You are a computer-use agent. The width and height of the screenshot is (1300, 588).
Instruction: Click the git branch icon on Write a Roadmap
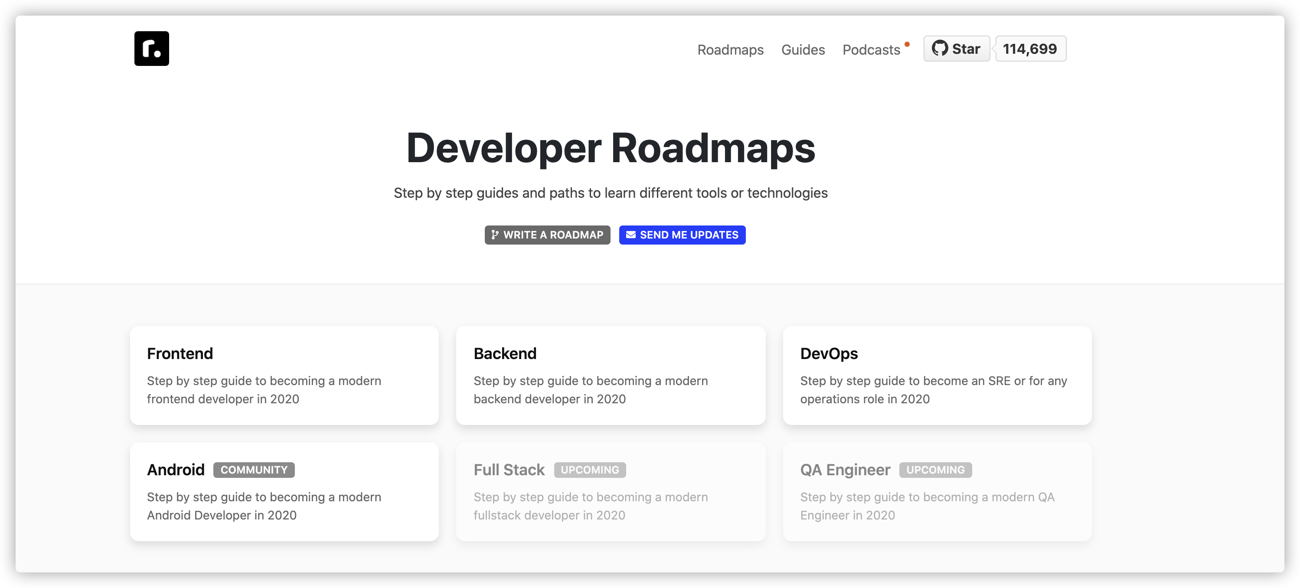pos(495,235)
